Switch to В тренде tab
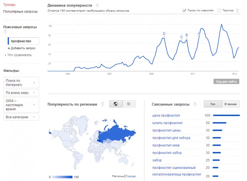This screenshot has width=247, height=181. [231, 104]
